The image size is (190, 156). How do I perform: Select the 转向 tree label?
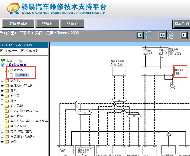pyautogui.click(x=14, y=101)
